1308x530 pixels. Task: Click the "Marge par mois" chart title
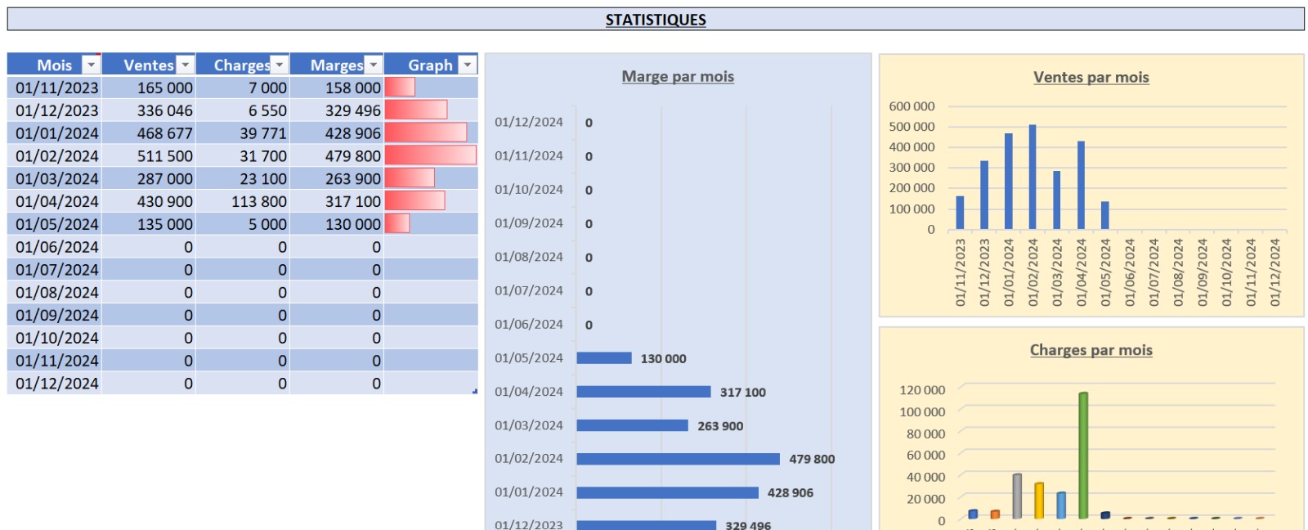(678, 77)
